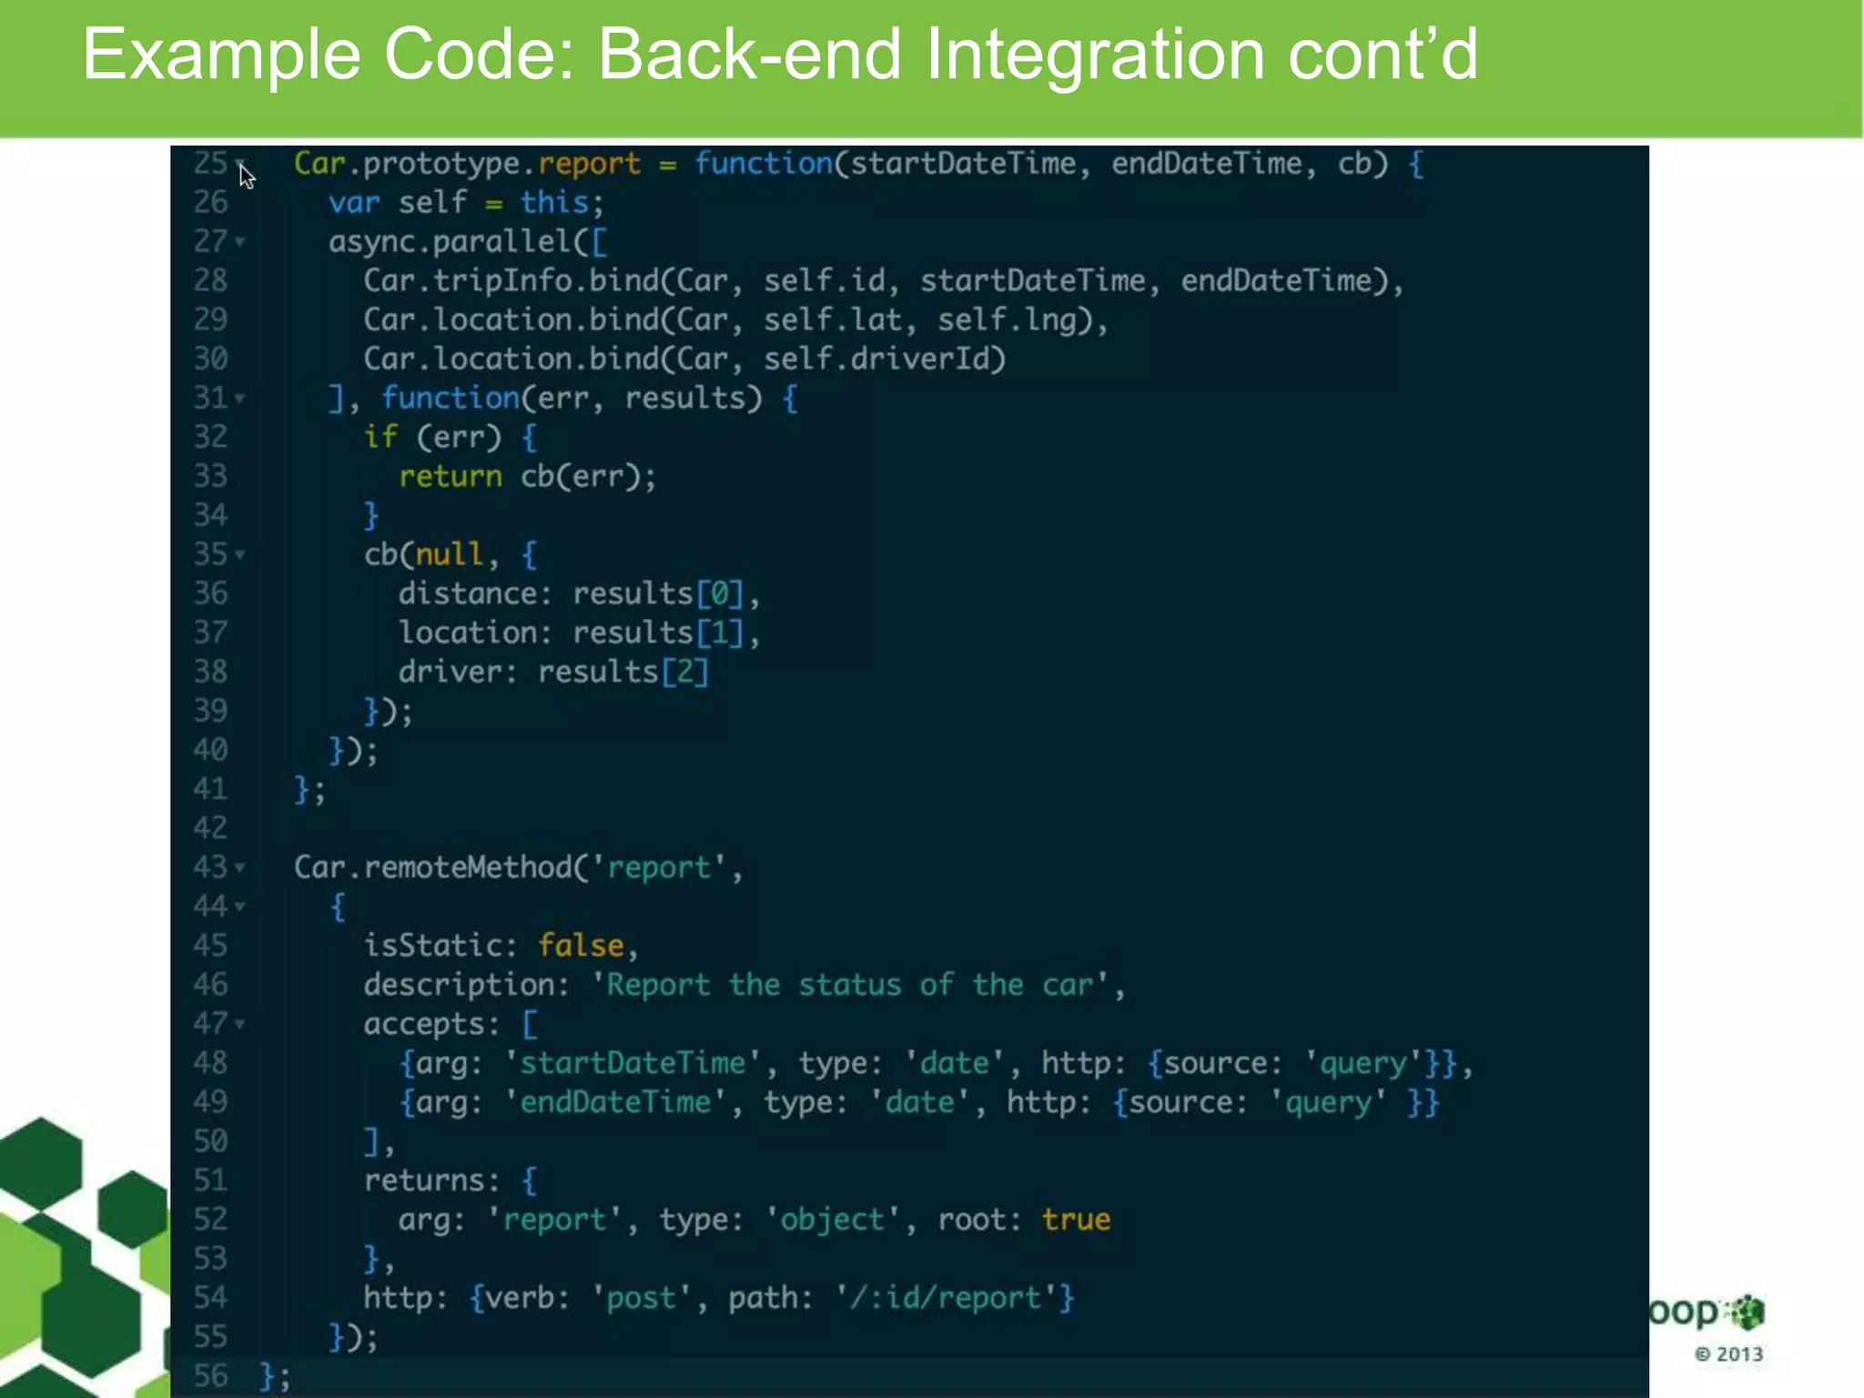Image resolution: width=1864 pixels, height=1398 pixels.
Task: Click the line containing 'self.driverId'
Action: click(684, 359)
